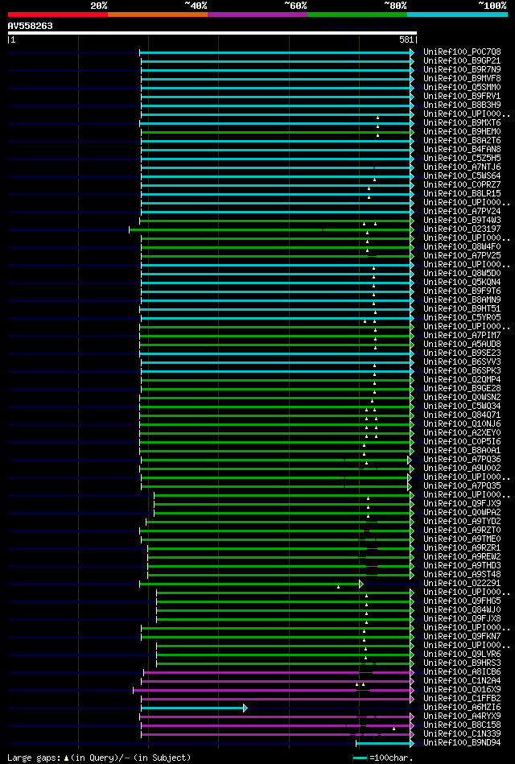Viewport: 515px width, 764px height.
Task: Open hit UniRef100_Q2QMP4
Action: (462, 380)
